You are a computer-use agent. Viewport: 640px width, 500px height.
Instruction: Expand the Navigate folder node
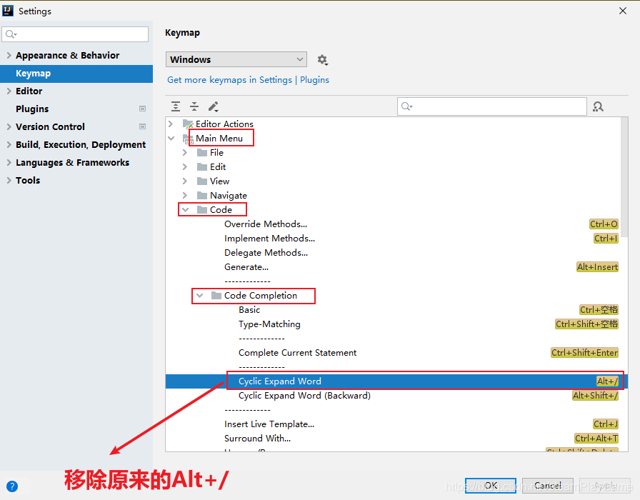[x=185, y=196]
